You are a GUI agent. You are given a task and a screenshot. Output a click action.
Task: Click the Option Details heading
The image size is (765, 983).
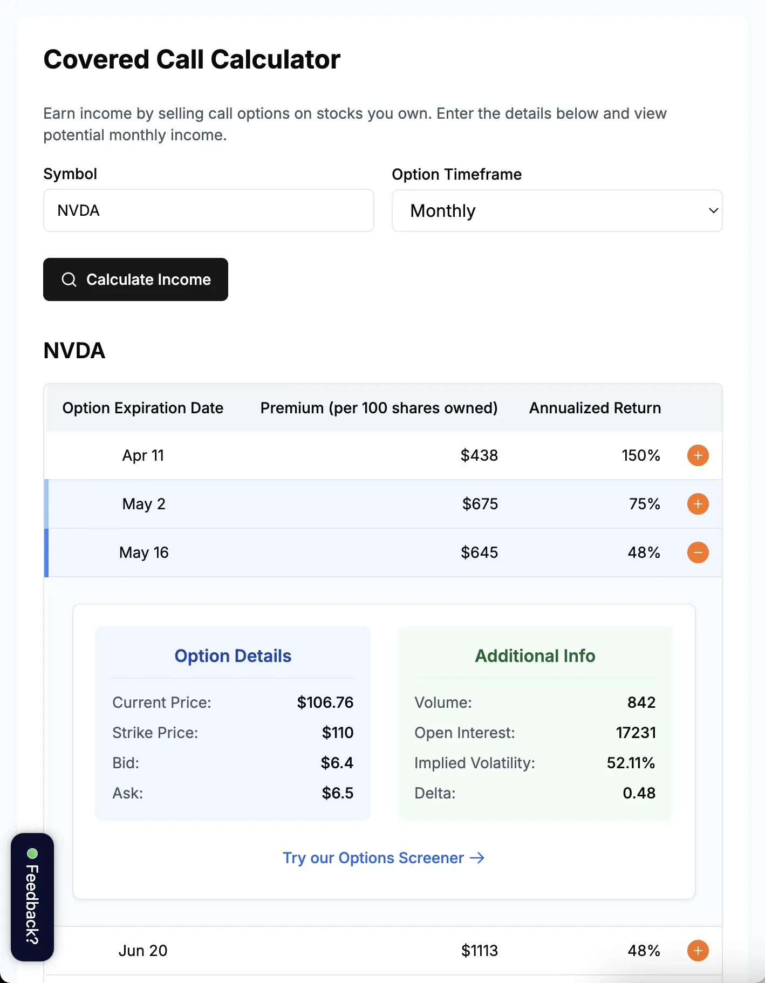point(233,656)
